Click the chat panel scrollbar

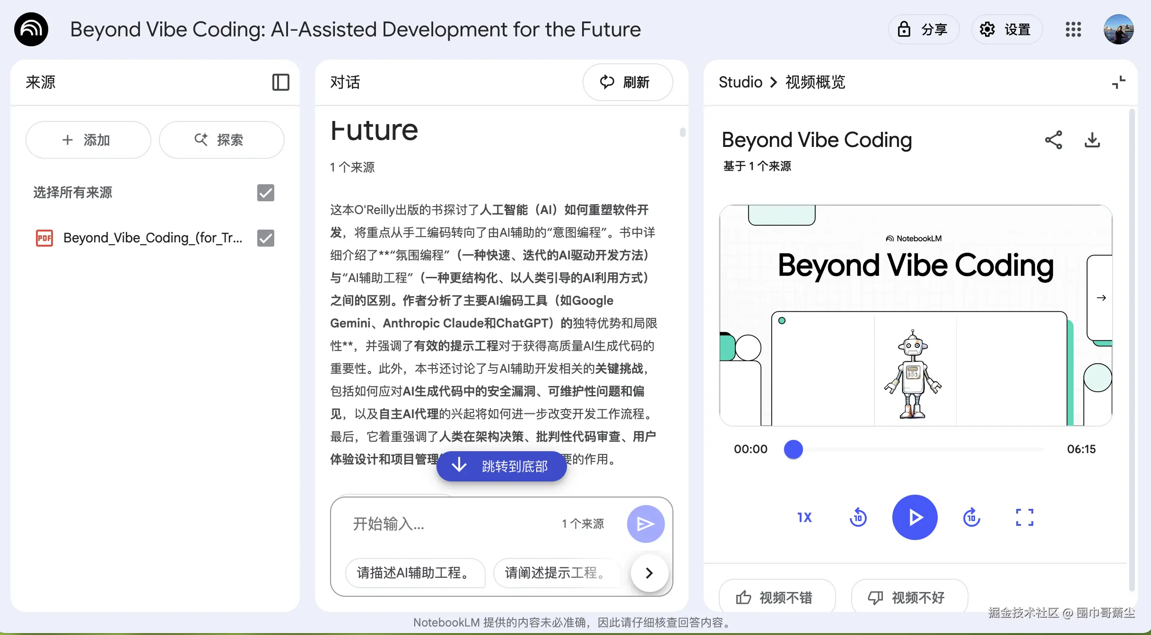tap(682, 132)
